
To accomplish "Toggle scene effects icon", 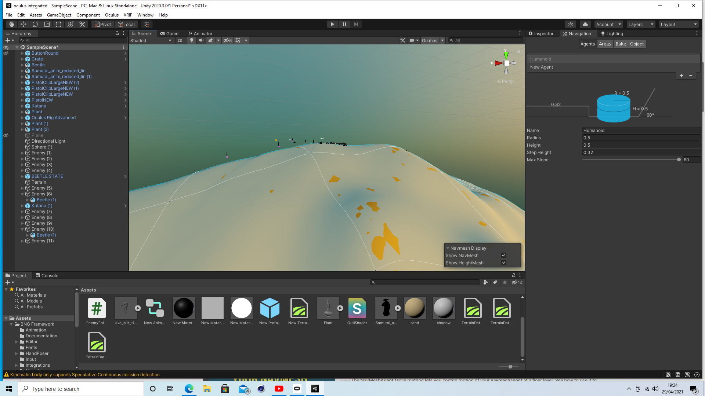I will coord(210,40).
